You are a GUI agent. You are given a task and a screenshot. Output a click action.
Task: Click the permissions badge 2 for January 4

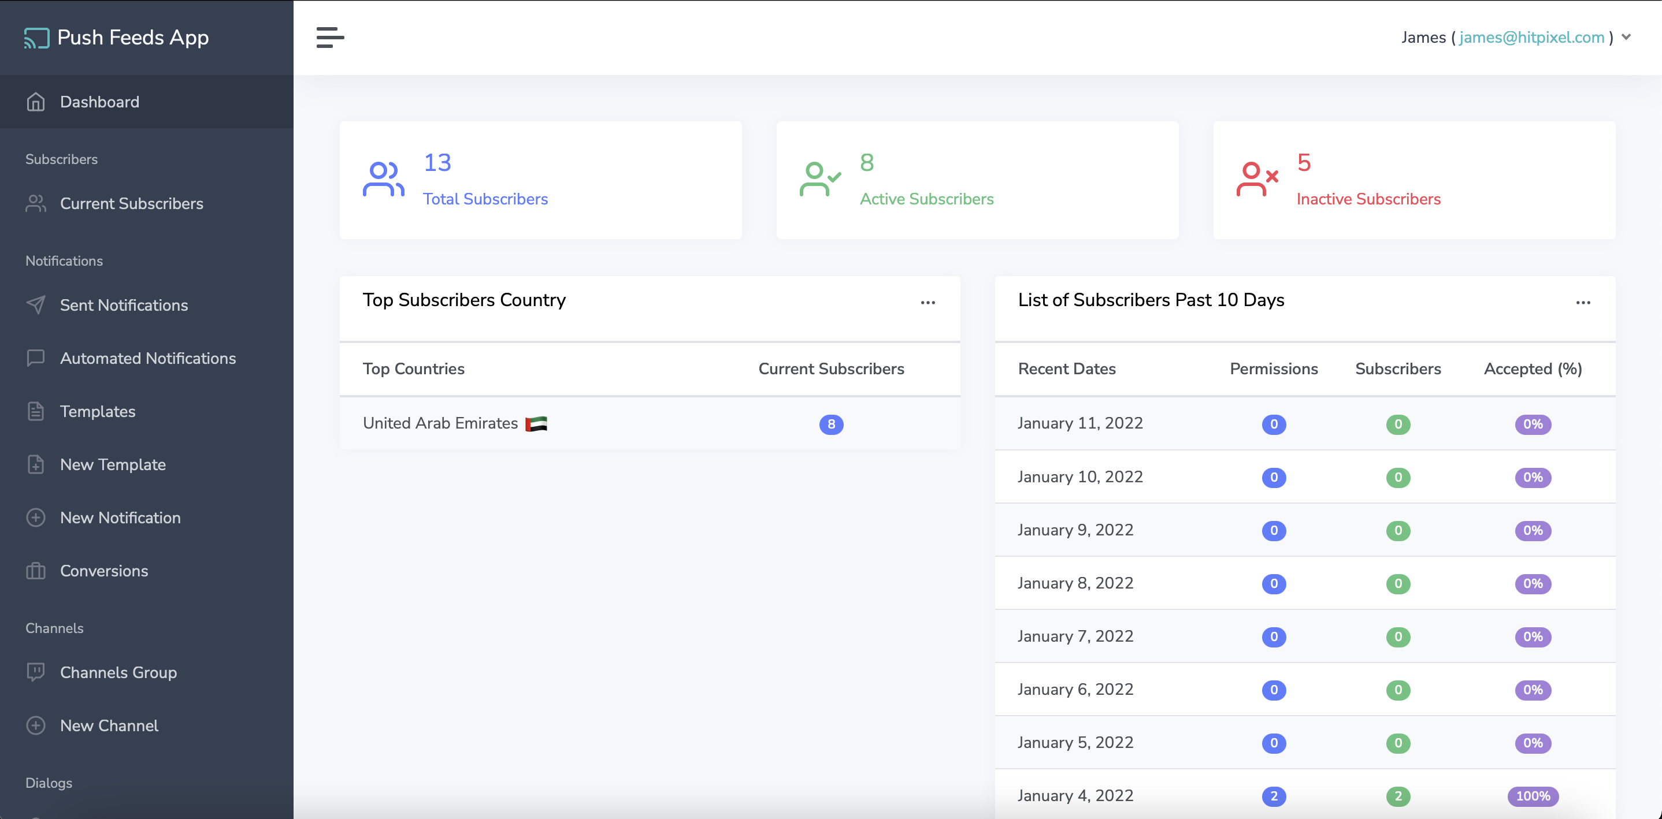(1274, 796)
